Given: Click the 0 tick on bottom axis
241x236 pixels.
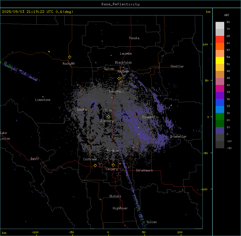Looking at the screenshot, I should click(108, 232).
